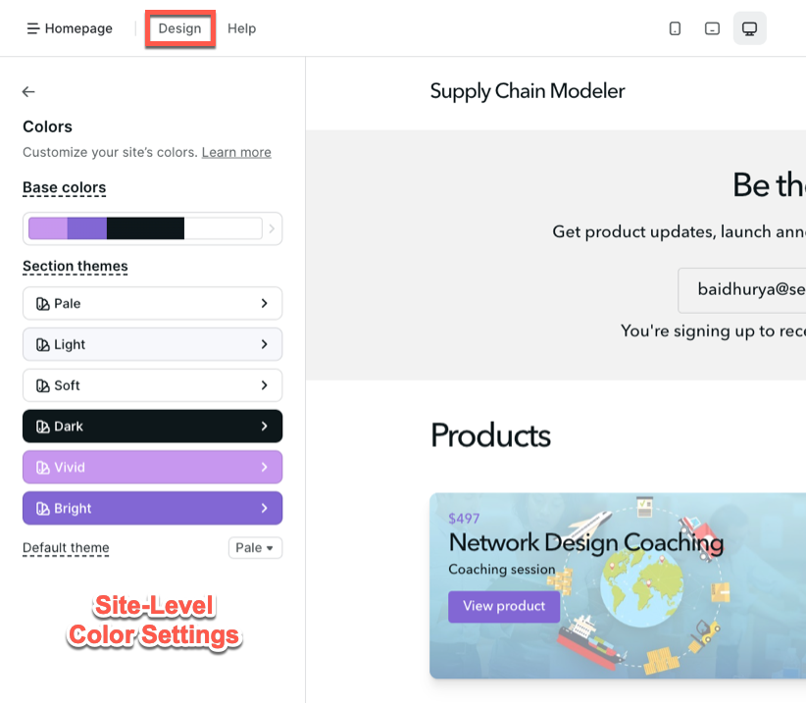Click the Learn more link
Image resolution: width=806 pixels, height=703 pixels.
[236, 152]
